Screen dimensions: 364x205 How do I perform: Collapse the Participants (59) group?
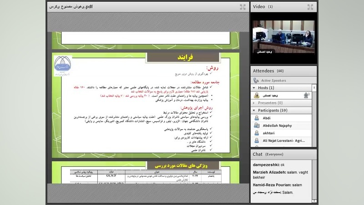254,110
